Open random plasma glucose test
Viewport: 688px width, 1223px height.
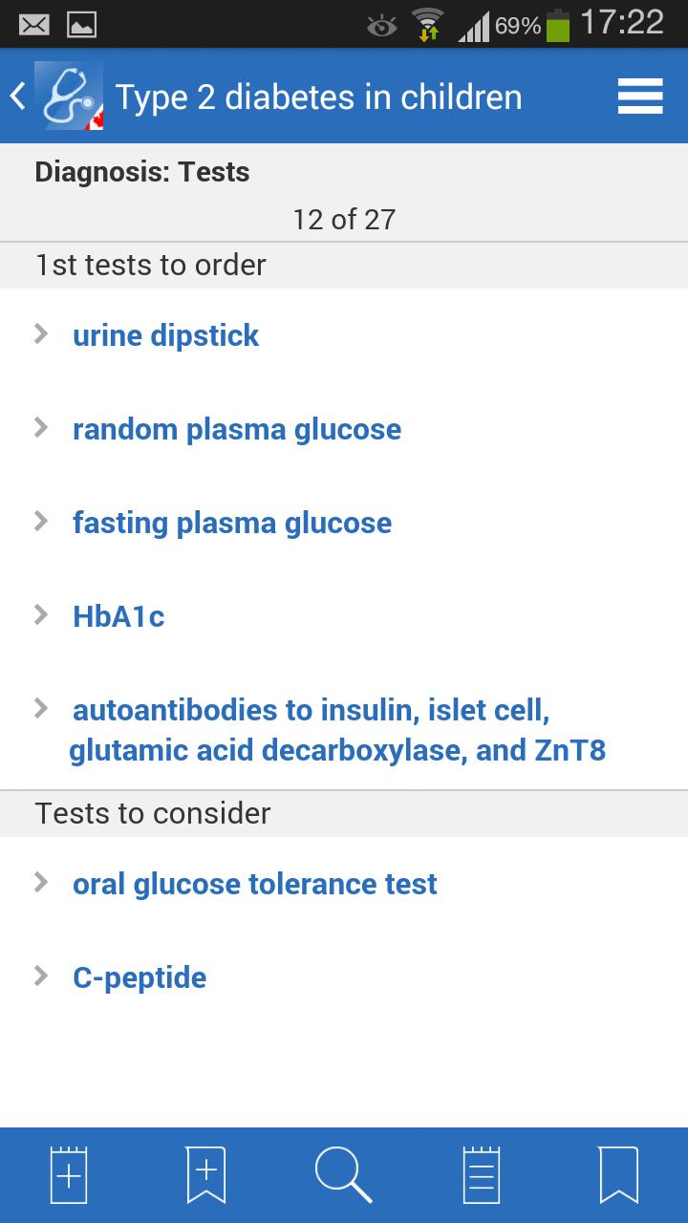tap(237, 429)
